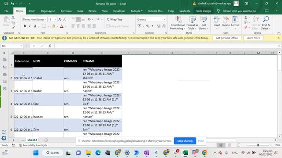
Task: Click the Insert Function fx icon
Action: [50, 46]
